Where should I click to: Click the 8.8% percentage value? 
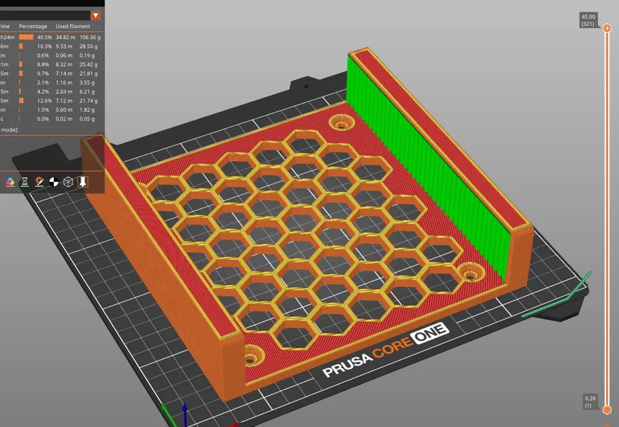point(42,64)
